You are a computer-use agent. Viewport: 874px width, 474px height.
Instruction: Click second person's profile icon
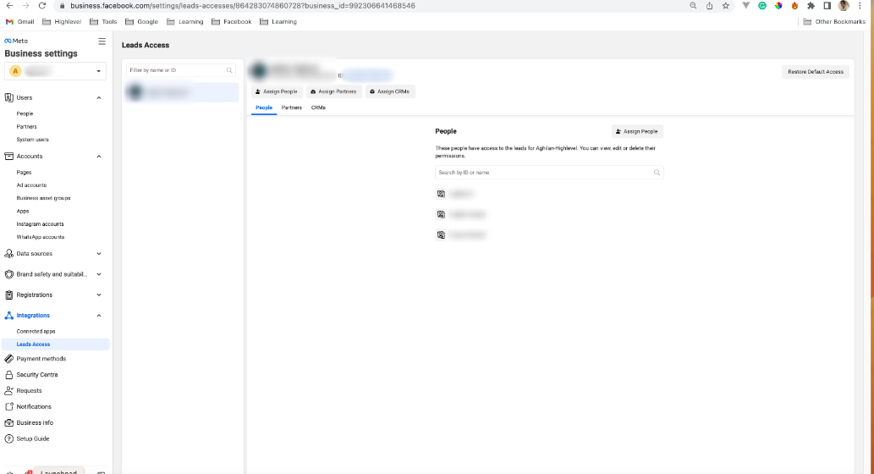[441, 215]
